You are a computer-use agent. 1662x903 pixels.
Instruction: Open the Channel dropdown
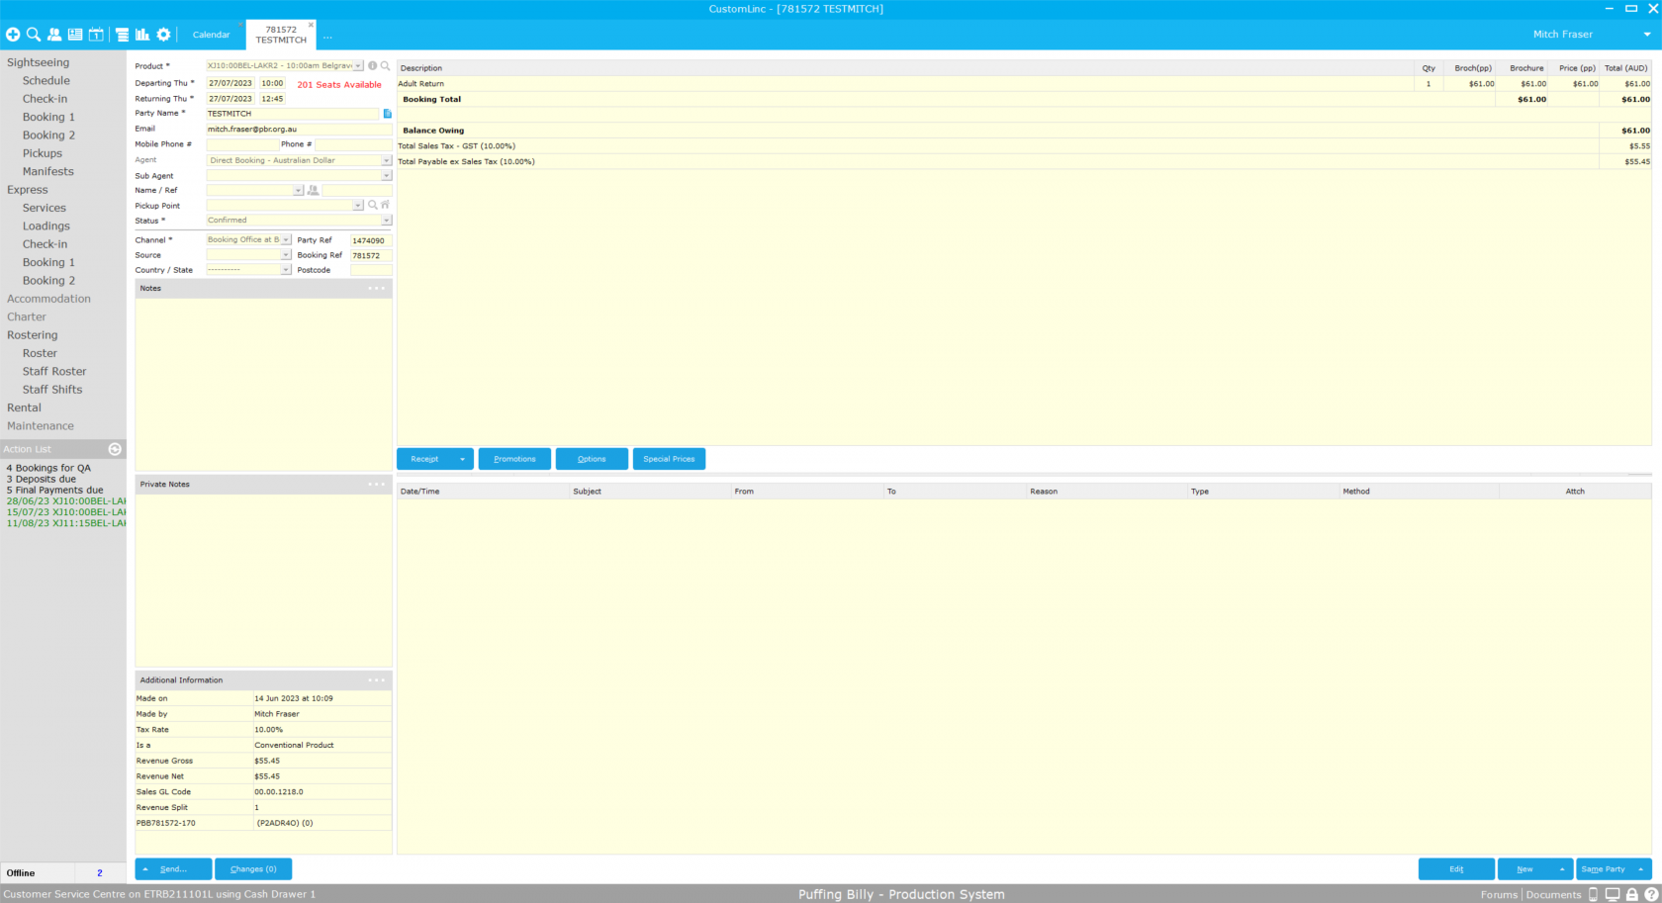[x=286, y=240]
